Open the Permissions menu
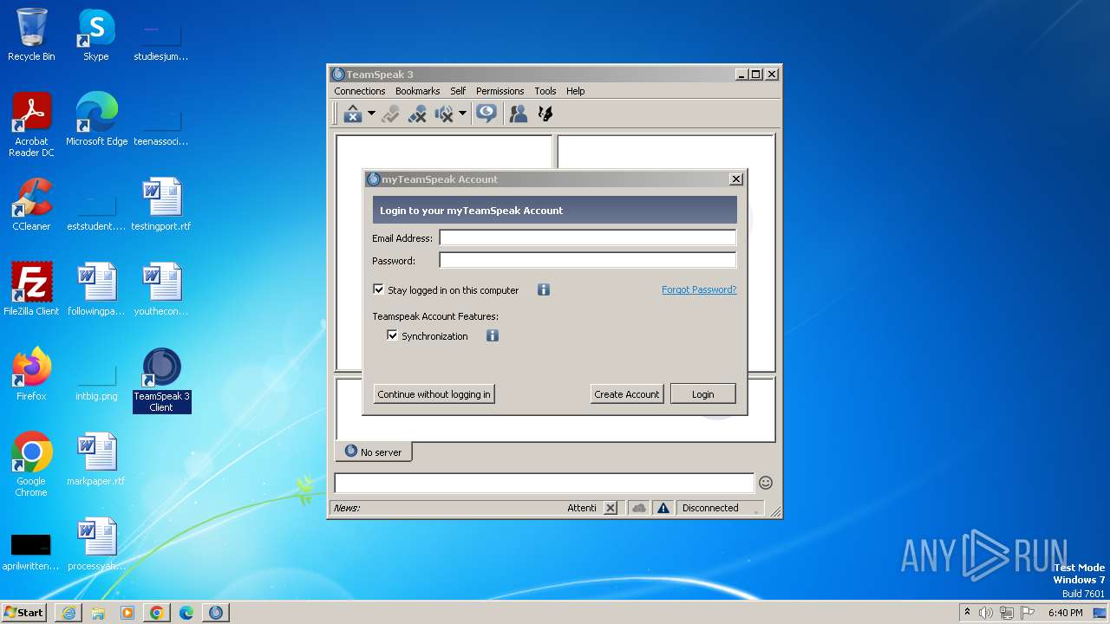This screenshot has height=624, width=1110. (x=499, y=91)
